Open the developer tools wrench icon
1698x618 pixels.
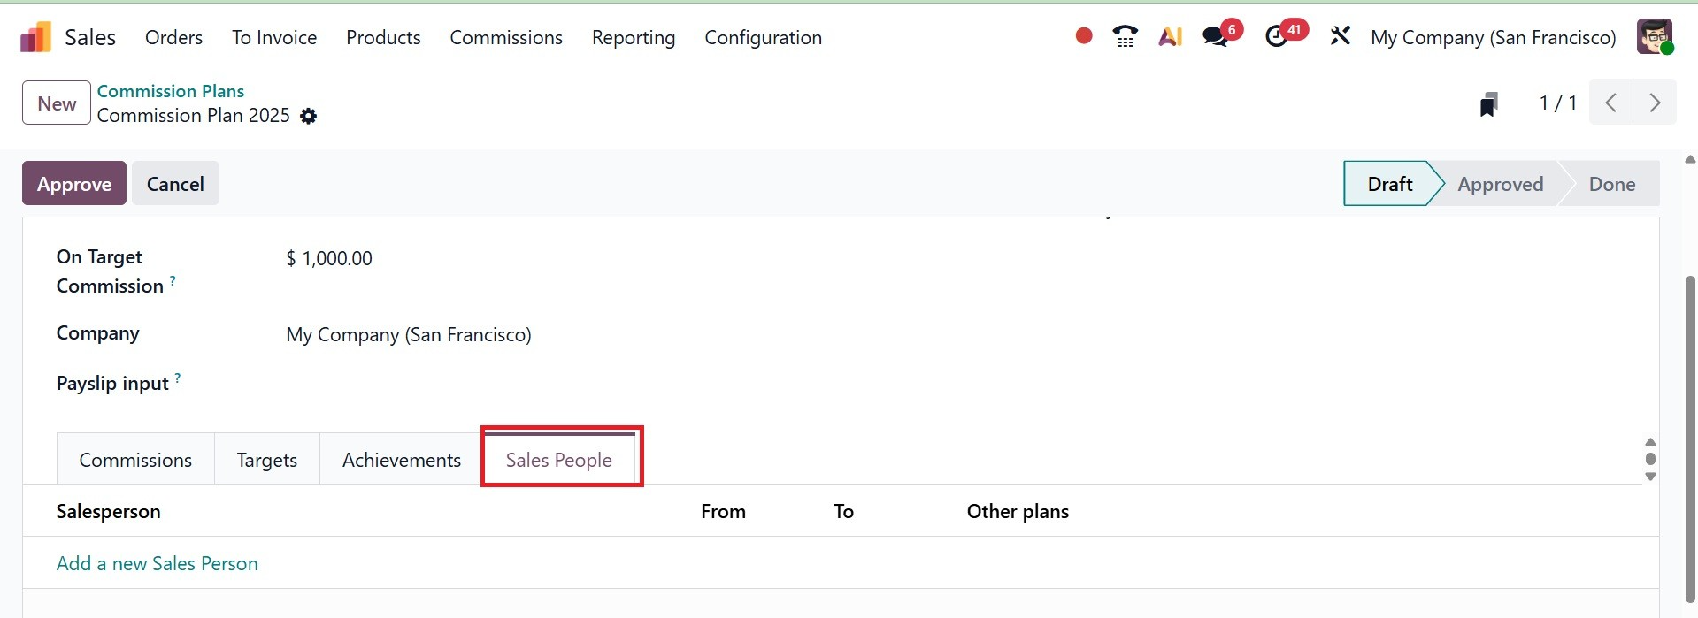click(1340, 36)
